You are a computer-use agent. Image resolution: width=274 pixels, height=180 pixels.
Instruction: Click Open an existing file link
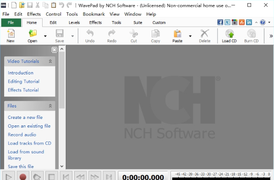[29, 126]
